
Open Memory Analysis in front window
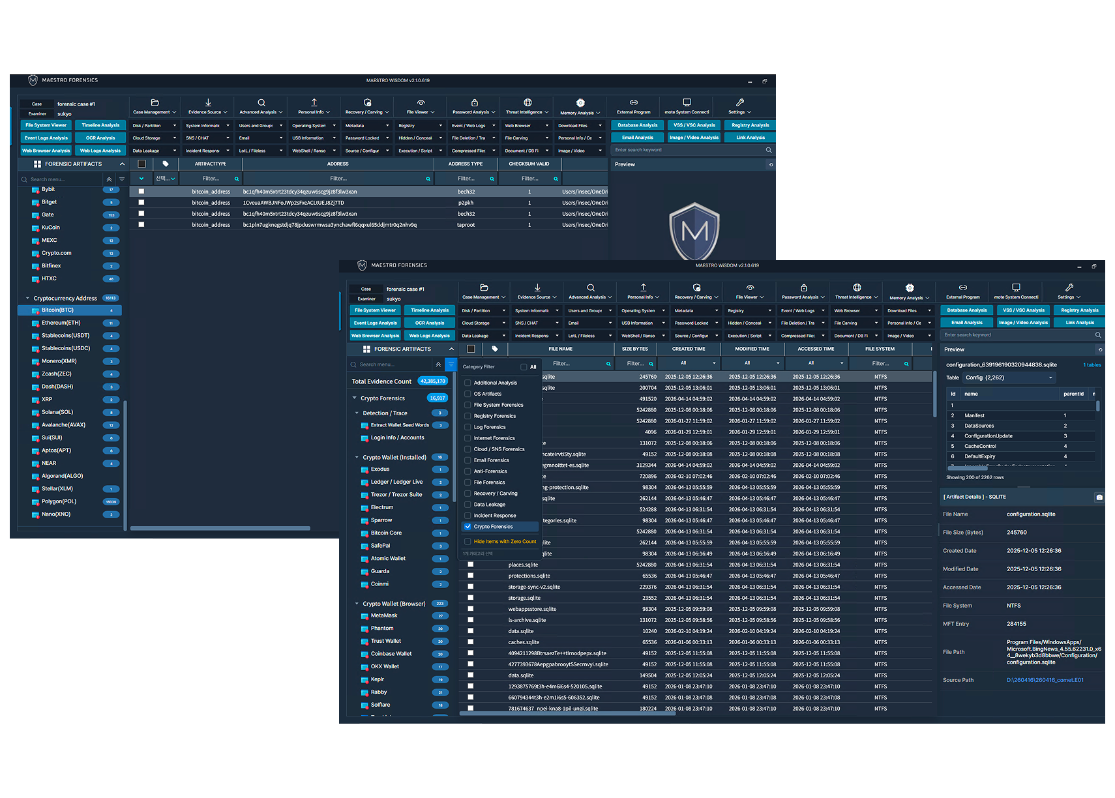pos(910,291)
